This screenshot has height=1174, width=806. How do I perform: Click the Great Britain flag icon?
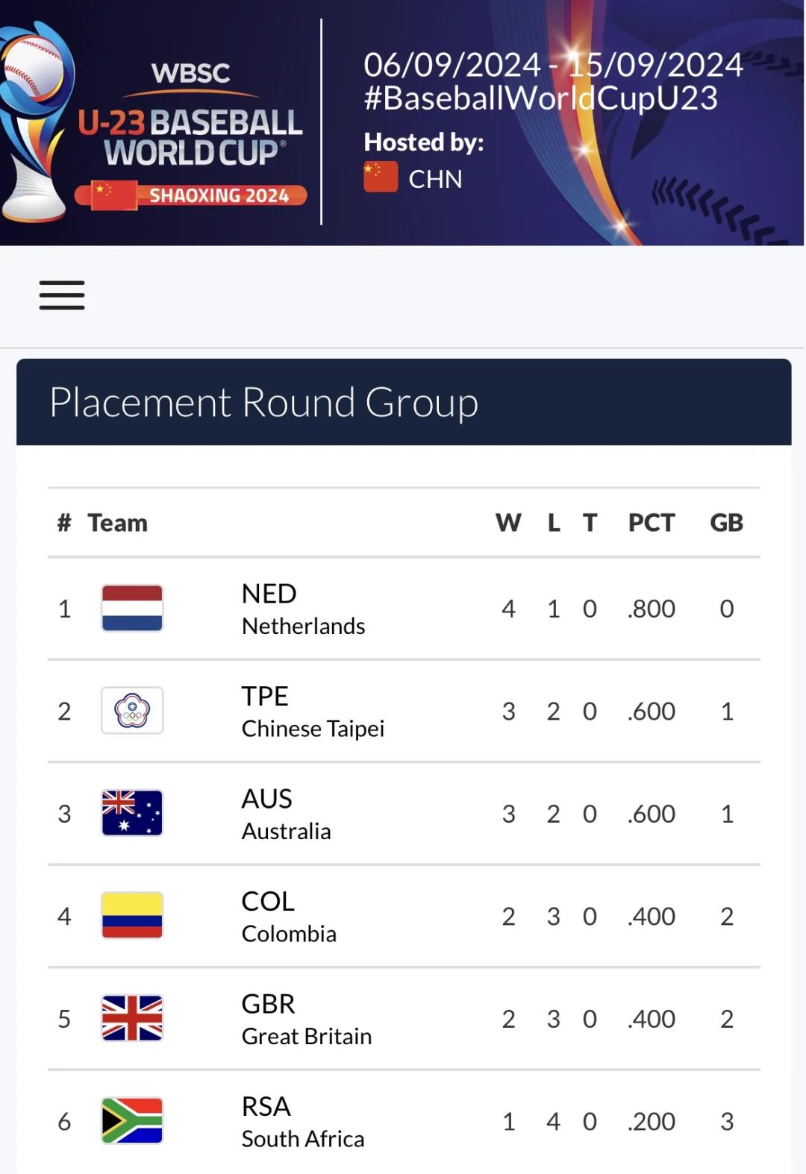point(132,1018)
